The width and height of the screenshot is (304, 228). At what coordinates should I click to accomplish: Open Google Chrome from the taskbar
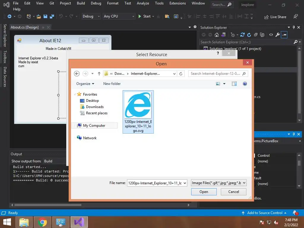pos(42,222)
